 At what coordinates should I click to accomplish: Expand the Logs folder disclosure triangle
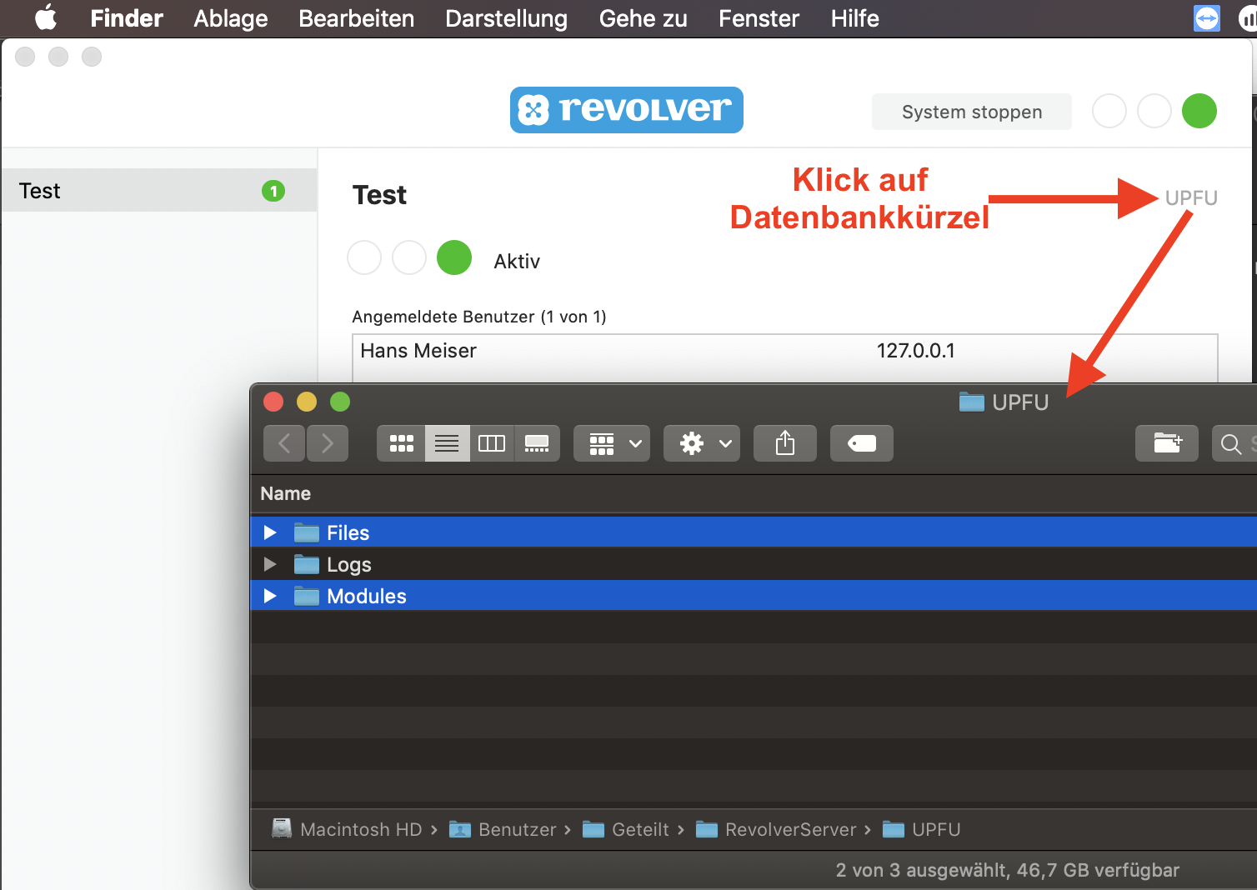coord(270,564)
